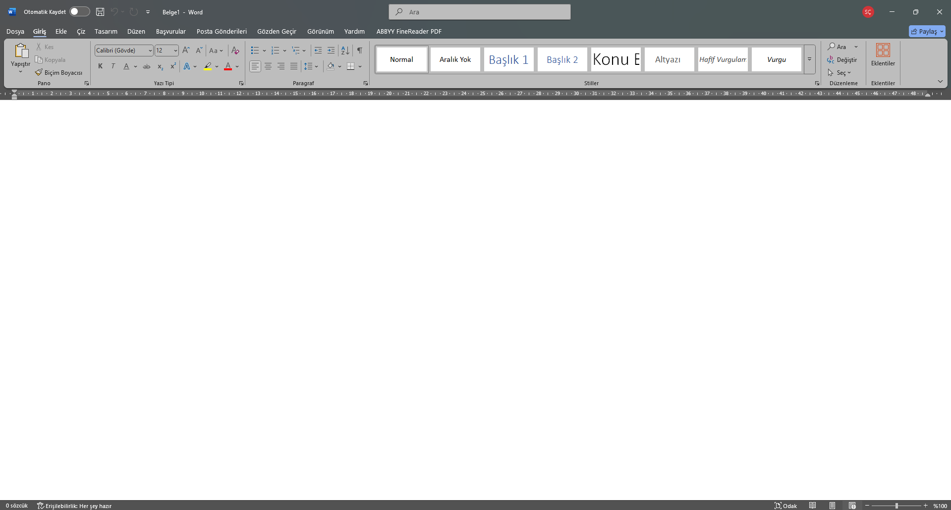Decrease font size with the shrink icon
Image resolution: width=951 pixels, height=510 pixels.
pyautogui.click(x=199, y=50)
